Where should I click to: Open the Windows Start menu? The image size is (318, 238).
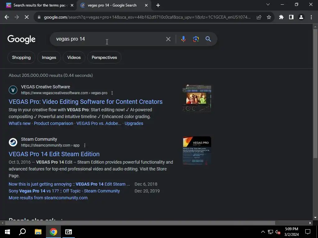(x=7, y=232)
